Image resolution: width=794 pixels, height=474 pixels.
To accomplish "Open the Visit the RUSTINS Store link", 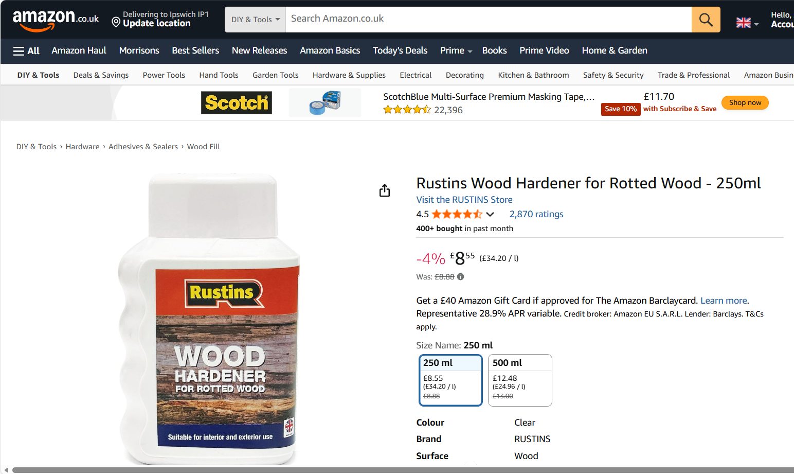I will click(x=464, y=200).
